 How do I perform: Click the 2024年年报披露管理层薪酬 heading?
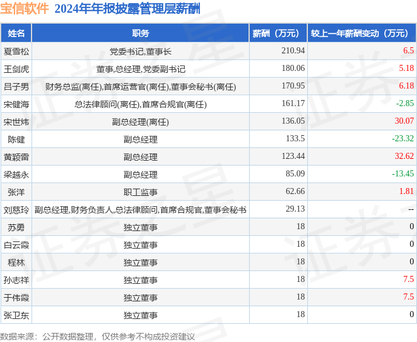point(127,8)
